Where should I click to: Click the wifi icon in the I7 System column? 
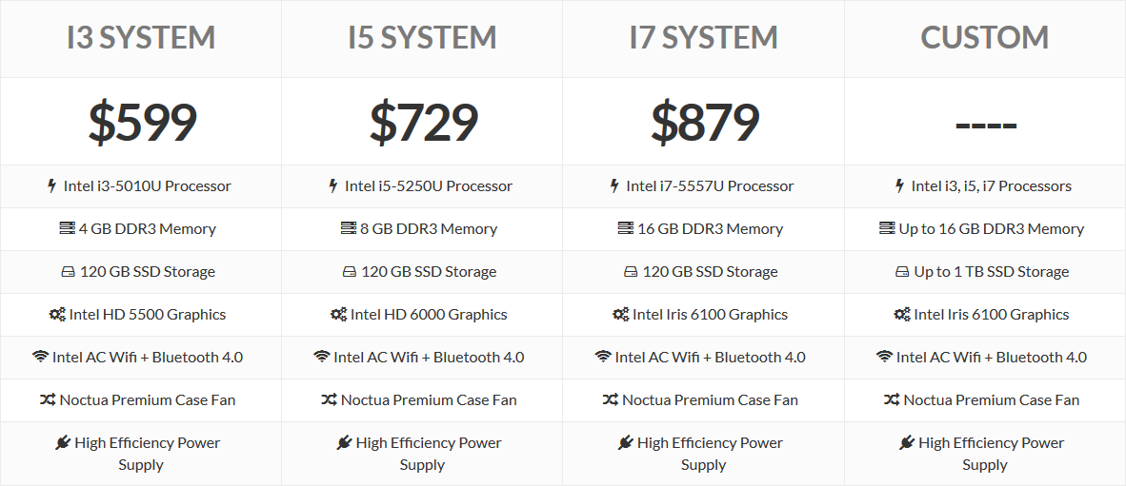tap(603, 358)
